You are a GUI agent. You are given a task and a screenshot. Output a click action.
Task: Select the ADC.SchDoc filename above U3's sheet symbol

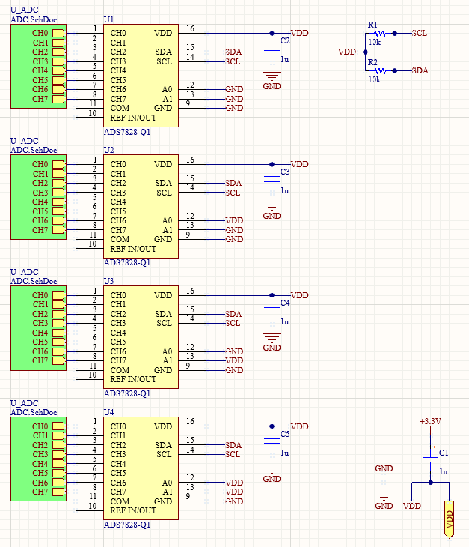(x=34, y=281)
